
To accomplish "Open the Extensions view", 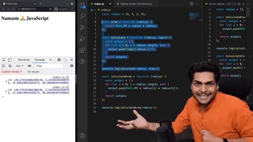I will [x=82, y=50].
